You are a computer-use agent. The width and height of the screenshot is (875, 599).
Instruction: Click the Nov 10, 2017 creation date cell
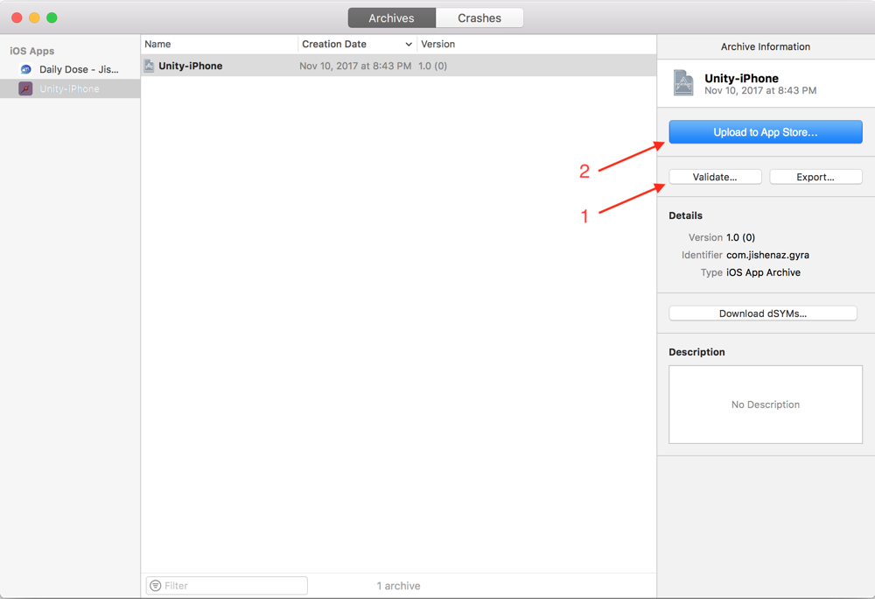[x=355, y=66]
